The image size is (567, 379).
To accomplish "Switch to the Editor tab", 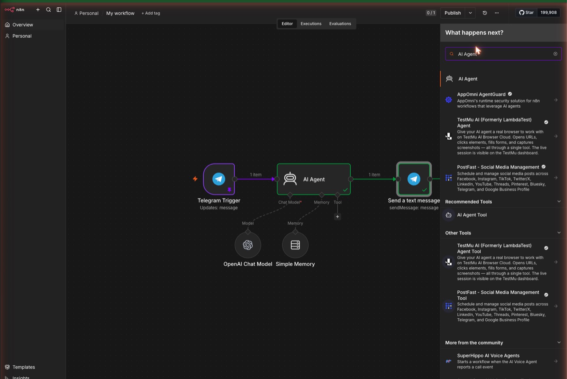I will (287, 24).
